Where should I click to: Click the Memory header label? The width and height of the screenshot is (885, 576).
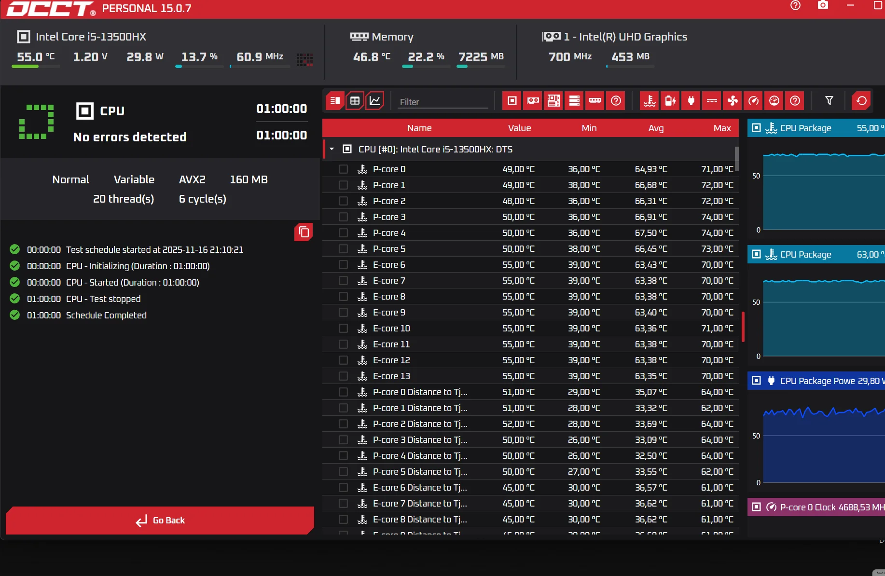[x=392, y=37]
